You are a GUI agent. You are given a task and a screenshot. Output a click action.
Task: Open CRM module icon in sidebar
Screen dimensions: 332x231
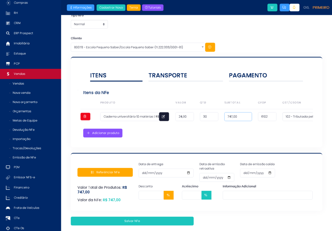[8, 23]
